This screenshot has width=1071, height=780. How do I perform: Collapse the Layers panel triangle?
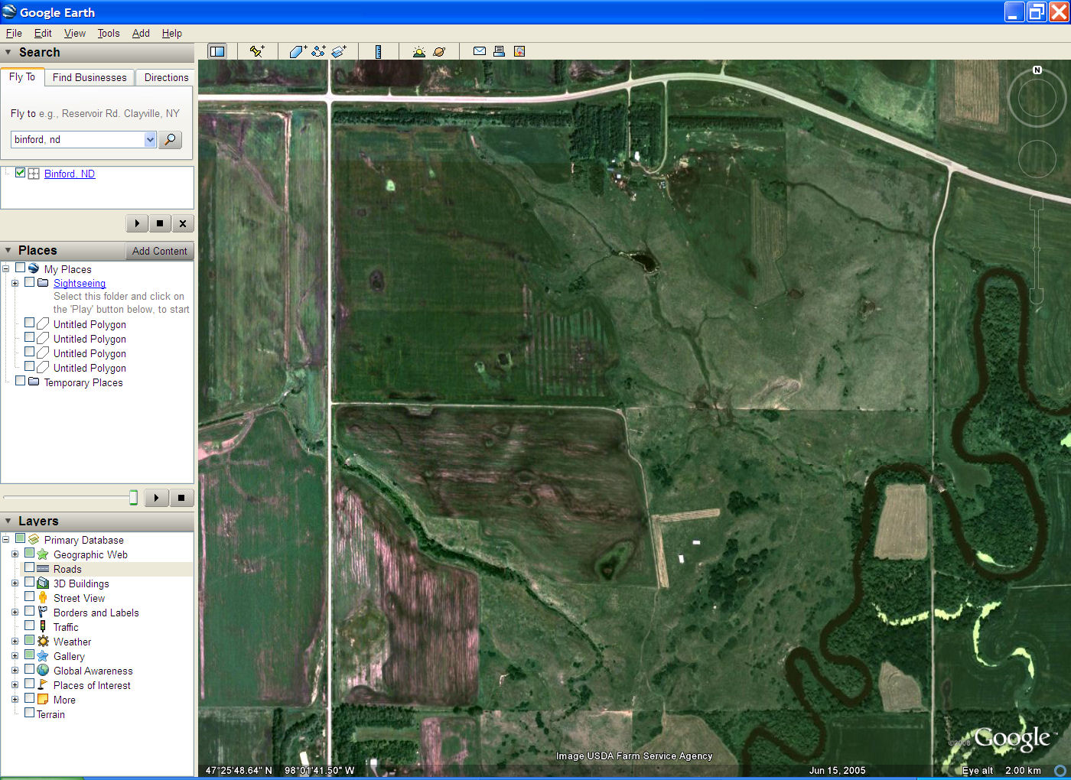pos(8,521)
